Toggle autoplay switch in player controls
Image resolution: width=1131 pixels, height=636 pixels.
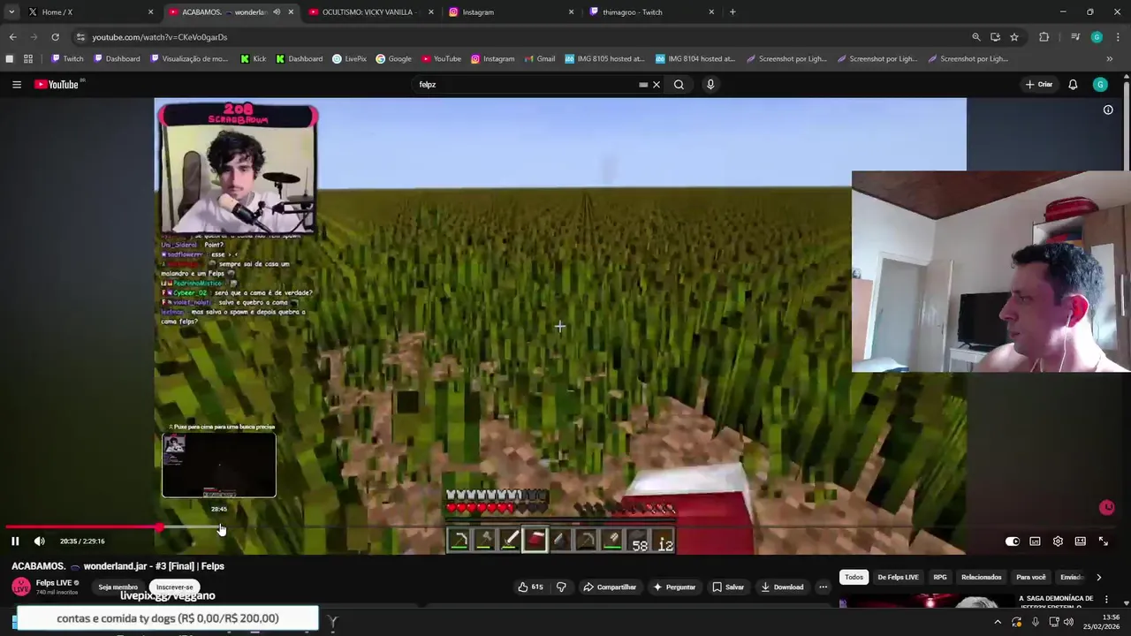1012,541
